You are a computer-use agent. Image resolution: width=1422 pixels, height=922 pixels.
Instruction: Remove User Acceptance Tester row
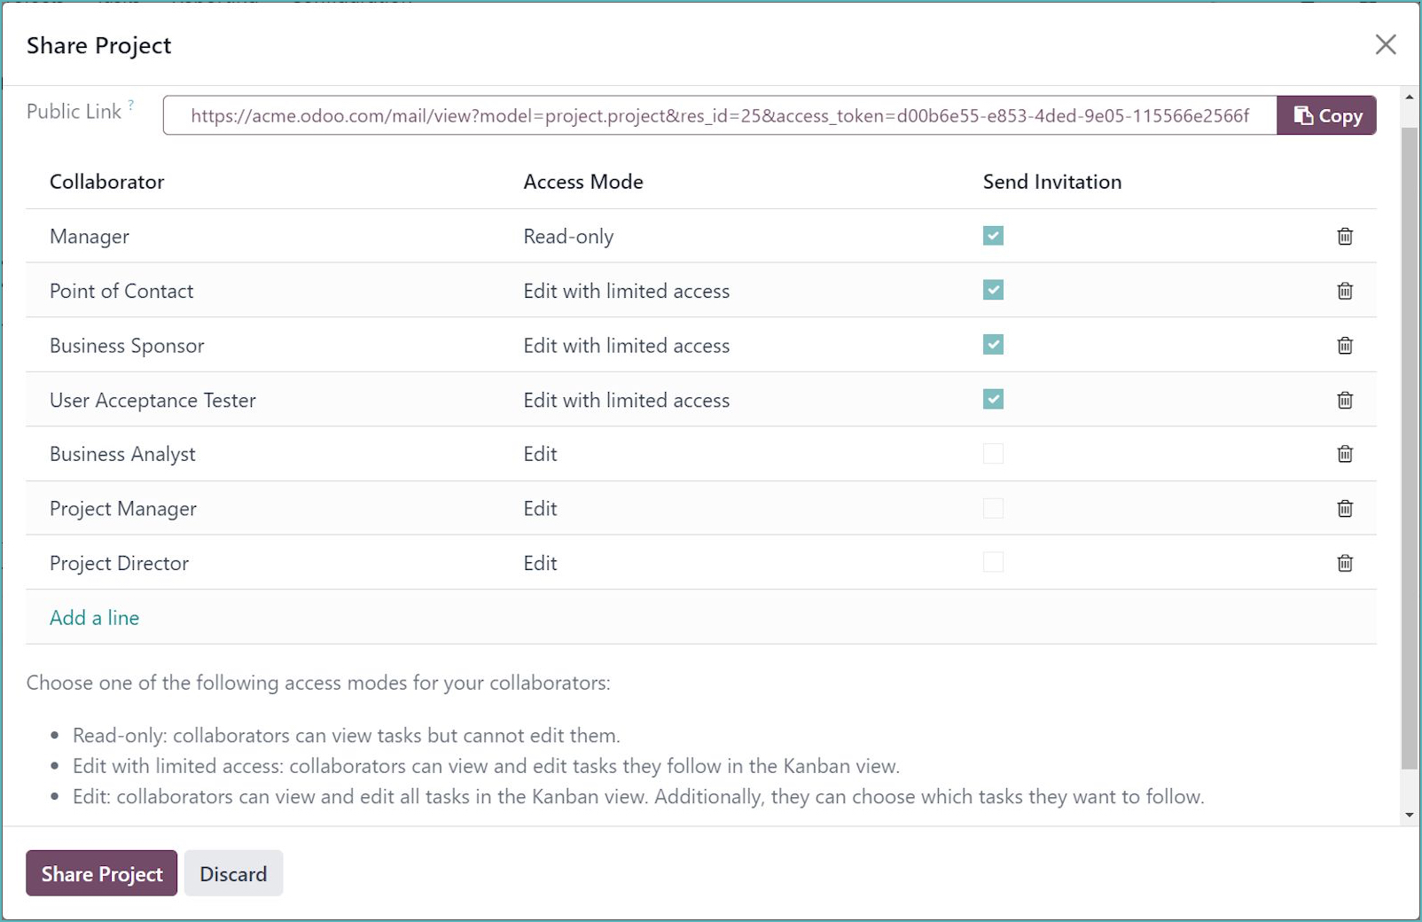[x=1345, y=400]
